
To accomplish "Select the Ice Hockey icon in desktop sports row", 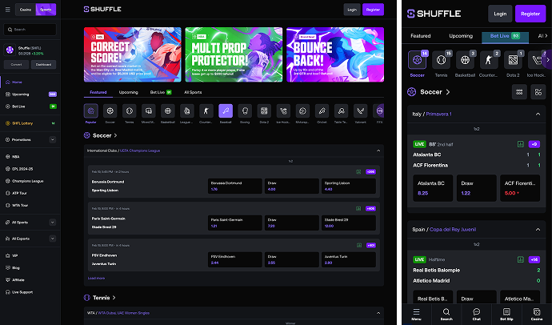I will click(x=283, y=111).
